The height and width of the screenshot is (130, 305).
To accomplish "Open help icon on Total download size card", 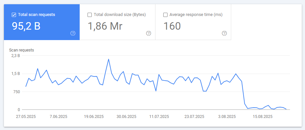I will pos(148,33).
